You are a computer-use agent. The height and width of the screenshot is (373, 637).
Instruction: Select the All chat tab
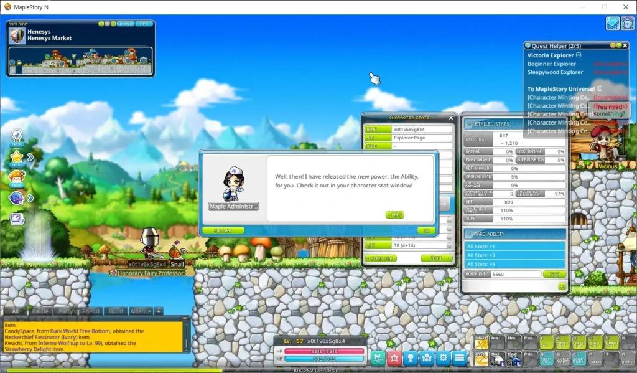pyautogui.click(x=15, y=311)
